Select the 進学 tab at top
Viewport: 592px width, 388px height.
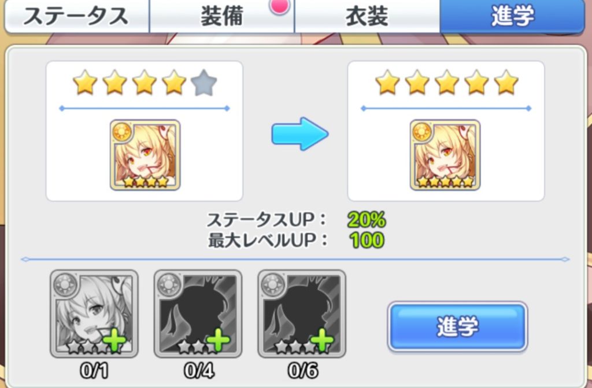(x=512, y=17)
